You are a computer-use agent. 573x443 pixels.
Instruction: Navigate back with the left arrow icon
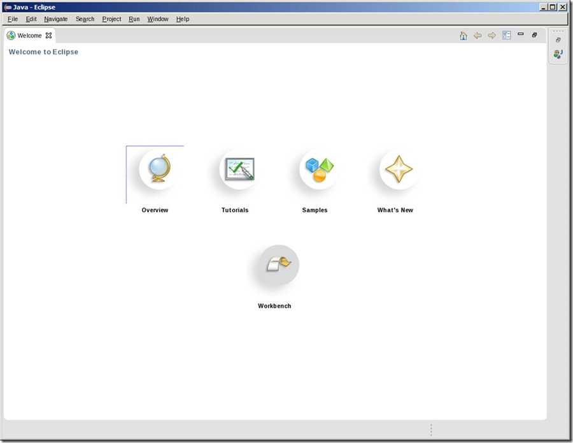(478, 36)
